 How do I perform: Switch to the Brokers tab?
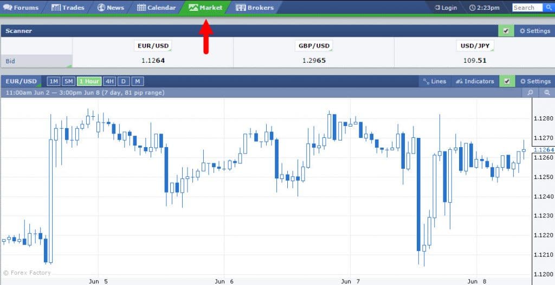click(x=255, y=8)
